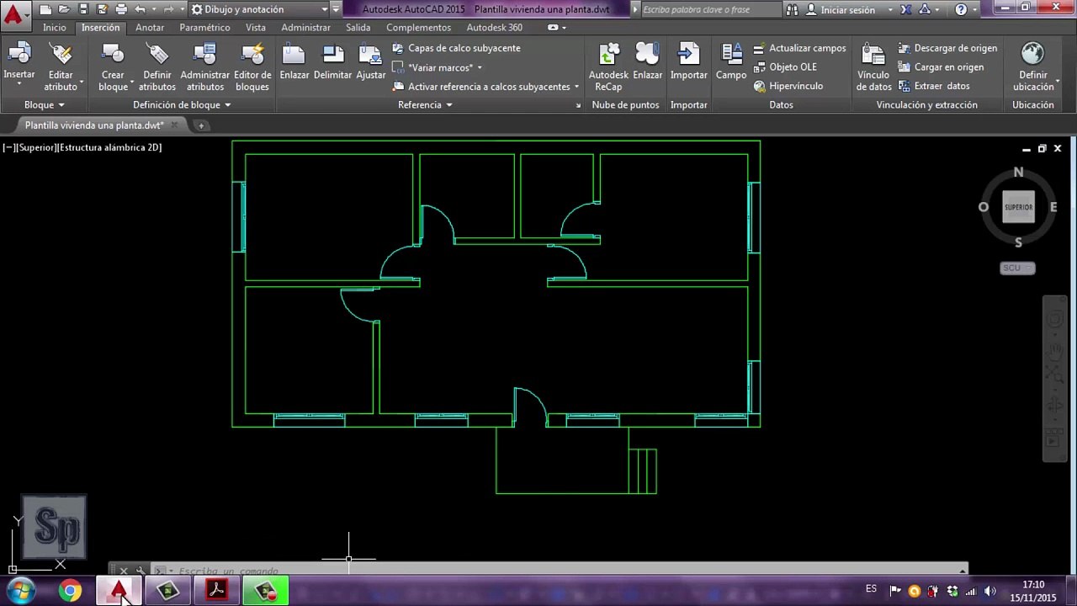
Task: Click the Administrar atributos tool
Action: (204, 66)
